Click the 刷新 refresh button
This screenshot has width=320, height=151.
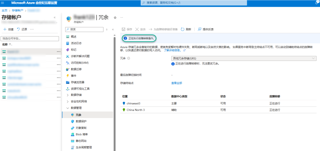(186, 29)
